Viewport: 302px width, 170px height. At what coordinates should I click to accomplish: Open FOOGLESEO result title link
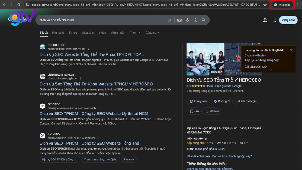tap(92, 54)
